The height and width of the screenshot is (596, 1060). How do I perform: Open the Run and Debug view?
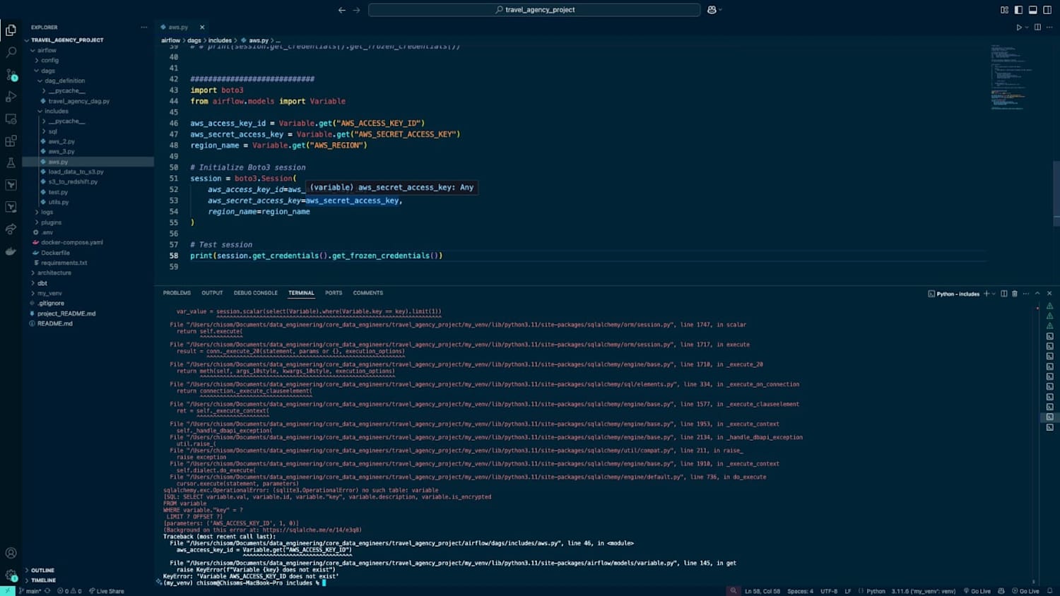(11, 96)
